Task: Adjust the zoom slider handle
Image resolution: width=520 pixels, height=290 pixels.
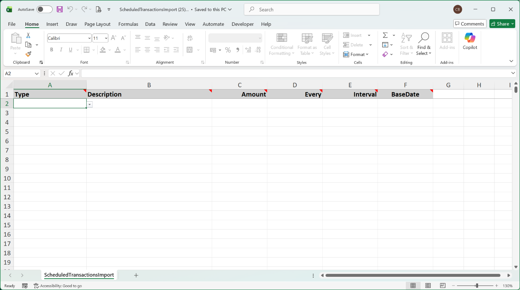Action: click(477, 286)
